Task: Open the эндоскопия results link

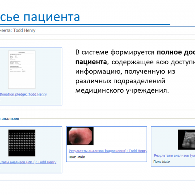Action: 108,151
